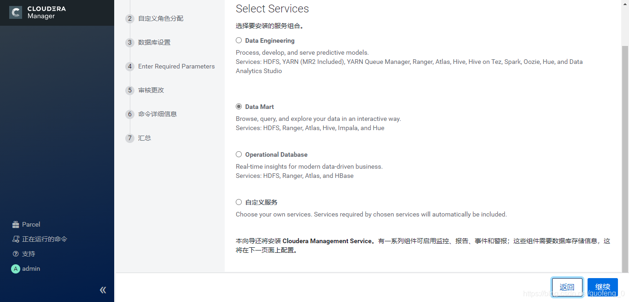Click 'Real-time insights for modern data-driven business' text
The width and height of the screenshot is (629, 302).
point(309,166)
